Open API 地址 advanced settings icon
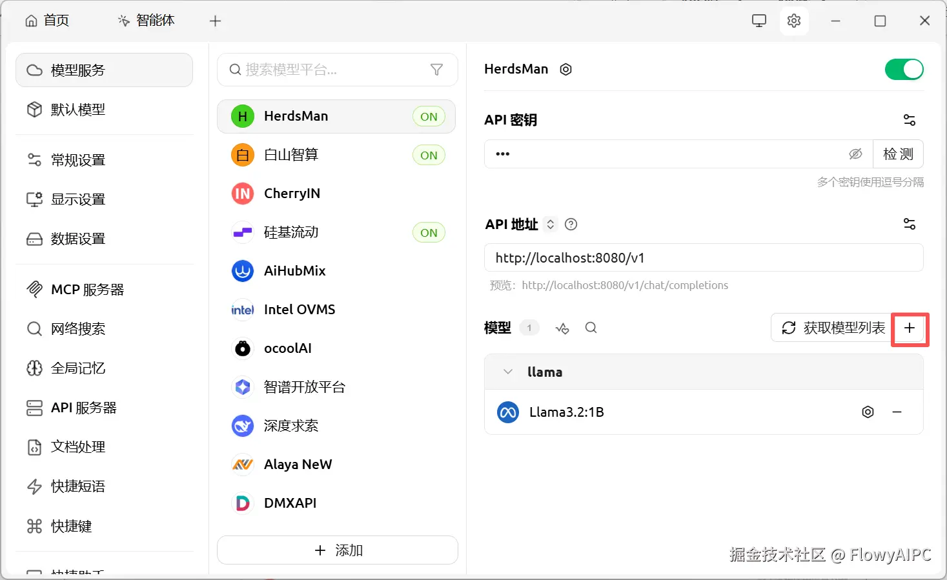947x580 pixels. (x=910, y=224)
